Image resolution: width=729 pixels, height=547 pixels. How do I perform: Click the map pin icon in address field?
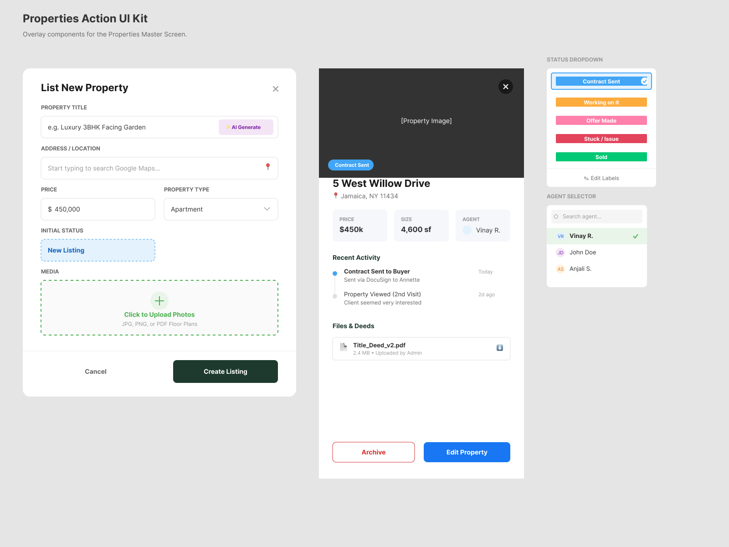[x=268, y=167]
